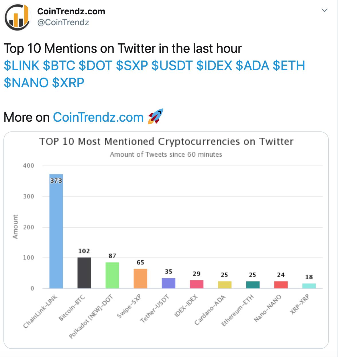
Task: Click the $SXP cashtag
Action: [132, 65]
